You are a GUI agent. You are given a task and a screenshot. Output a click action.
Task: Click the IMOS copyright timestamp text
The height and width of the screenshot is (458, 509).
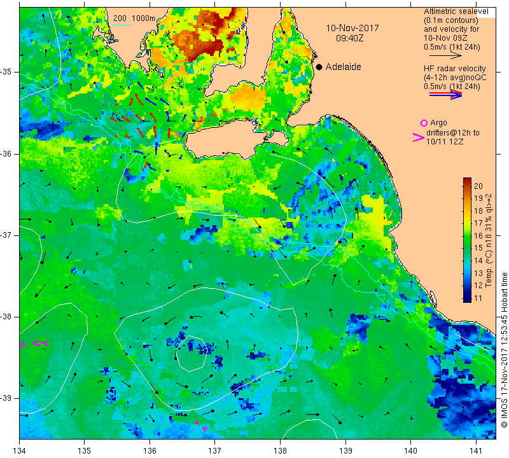click(504, 350)
